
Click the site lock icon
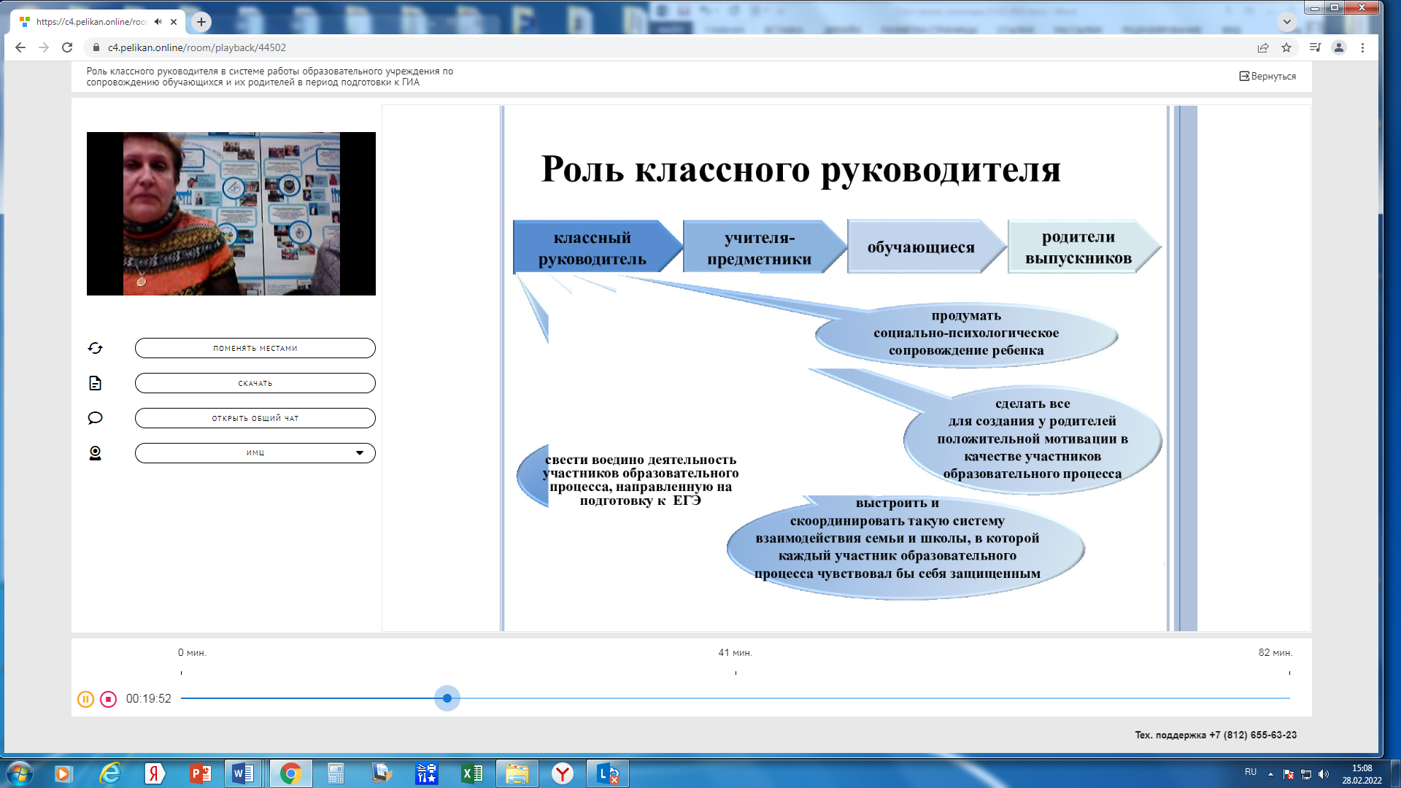[96, 47]
